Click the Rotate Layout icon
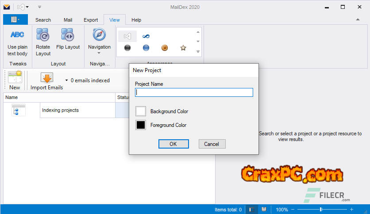The height and width of the screenshot is (214, 370). coord(43,34)
